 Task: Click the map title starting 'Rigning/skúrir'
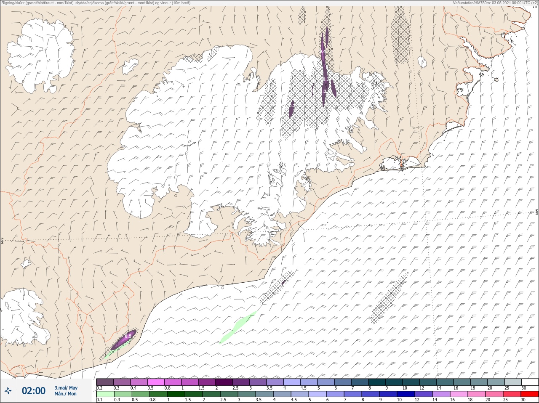tap(96, 3)
